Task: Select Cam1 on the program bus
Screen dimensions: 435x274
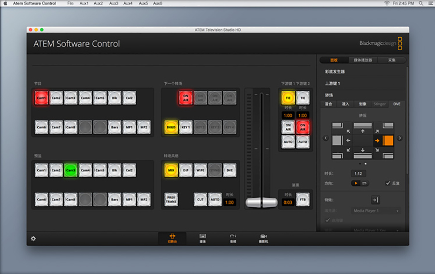Action: tap(42, 98)
